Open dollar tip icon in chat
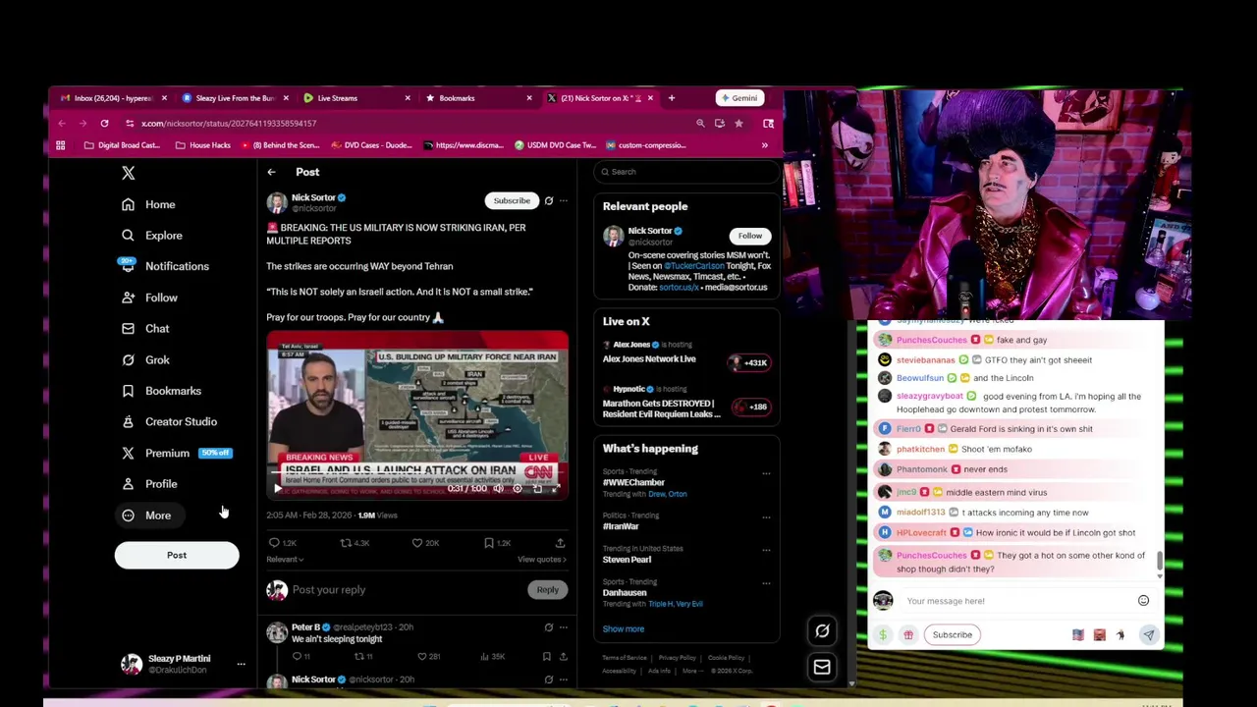The image size is (1257, 707). 883,635
